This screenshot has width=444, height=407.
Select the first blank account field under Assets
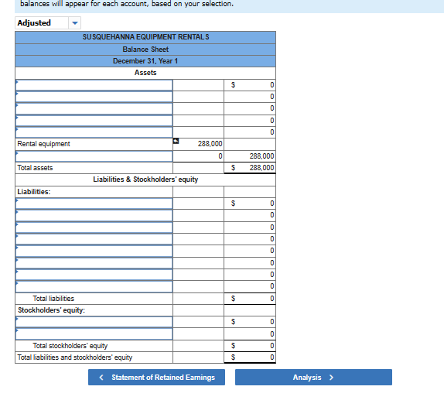click(x=94, y=85)
